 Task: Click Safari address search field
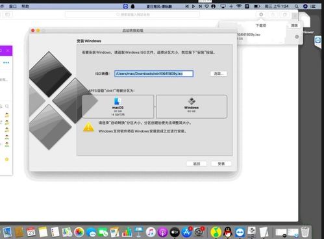132,14
